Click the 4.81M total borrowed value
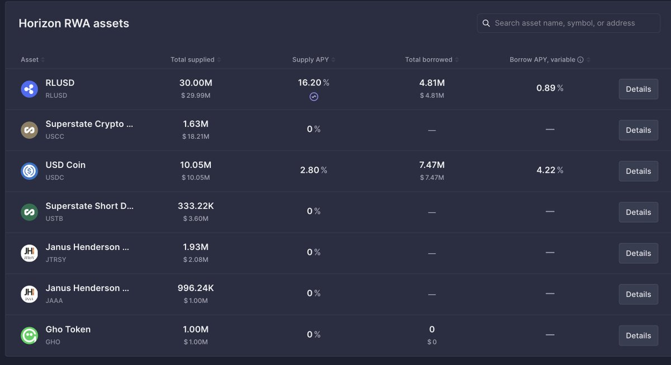Viewport: 671px width, 365px height. [x=432, y=83]
